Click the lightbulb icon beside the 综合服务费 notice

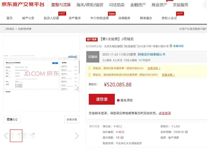click(x=89, y=75)
